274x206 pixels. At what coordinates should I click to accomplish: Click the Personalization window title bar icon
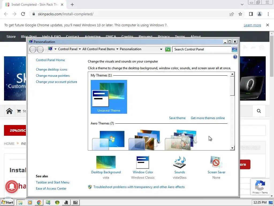click(x=31, y=42)
